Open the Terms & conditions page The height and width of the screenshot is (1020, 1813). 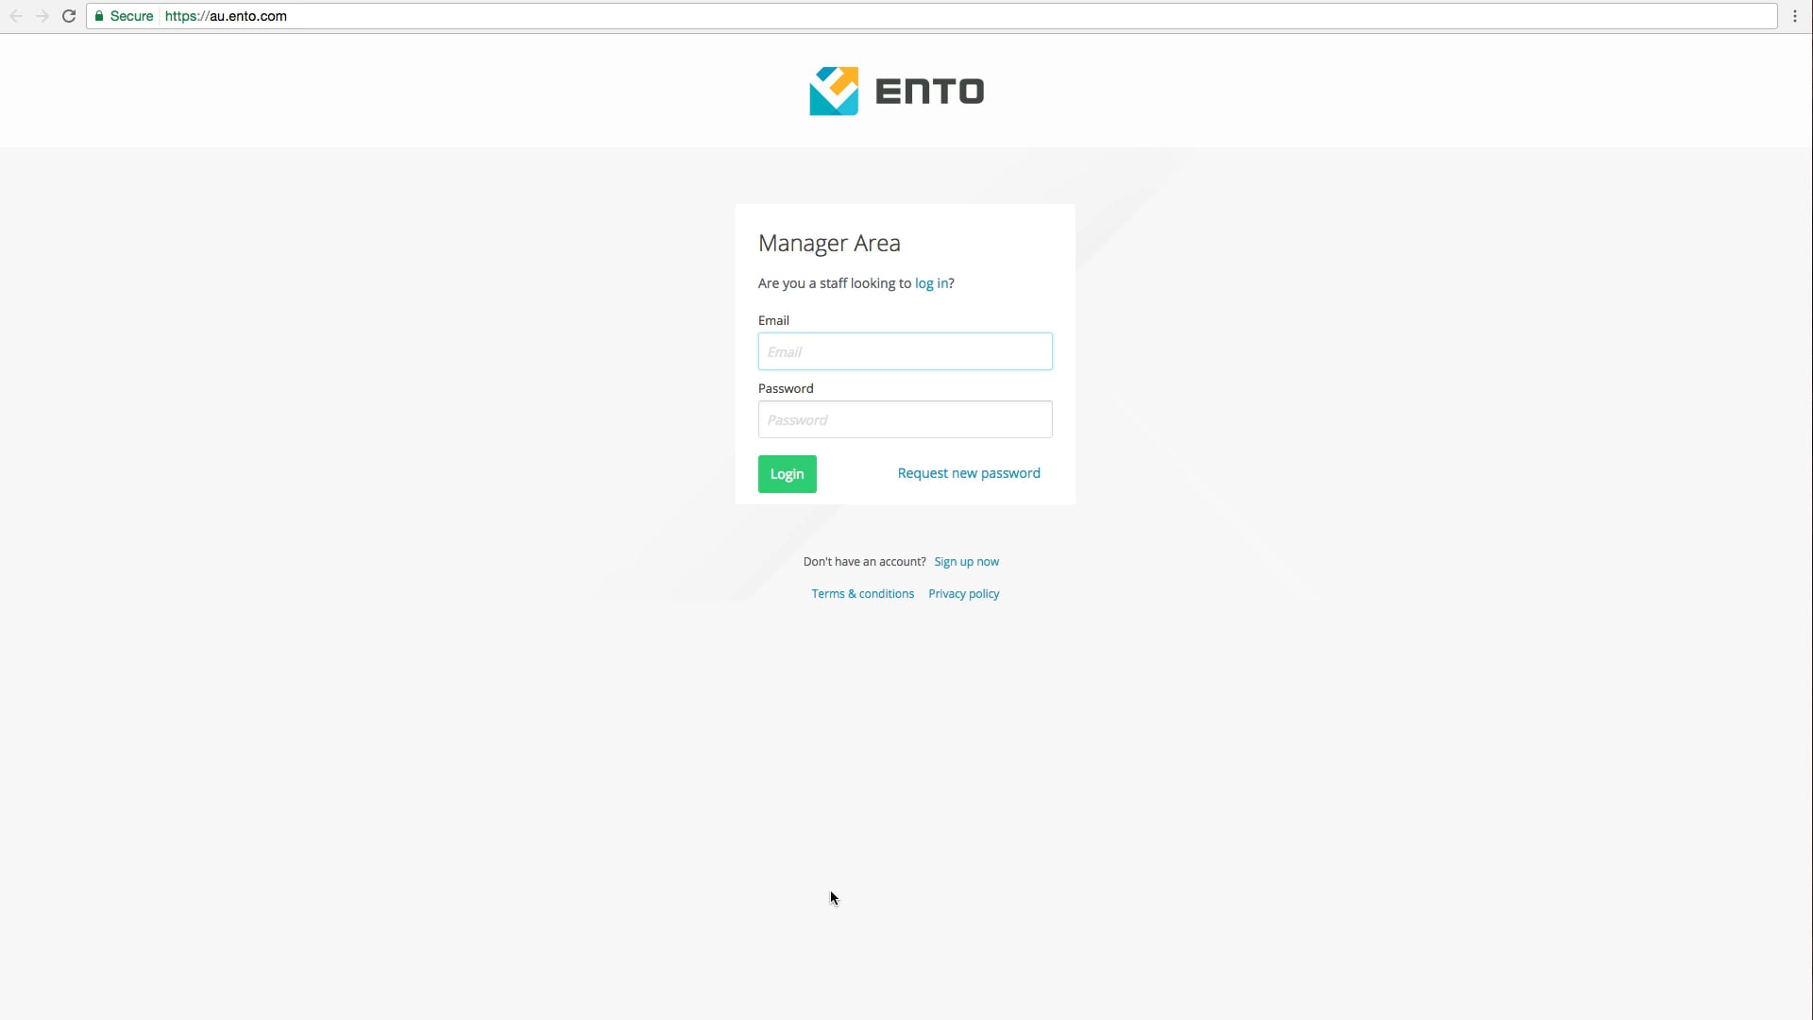click(862, 593)
